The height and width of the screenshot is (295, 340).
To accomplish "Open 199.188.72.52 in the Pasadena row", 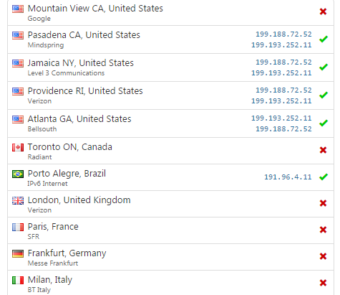I will (283, 34).
